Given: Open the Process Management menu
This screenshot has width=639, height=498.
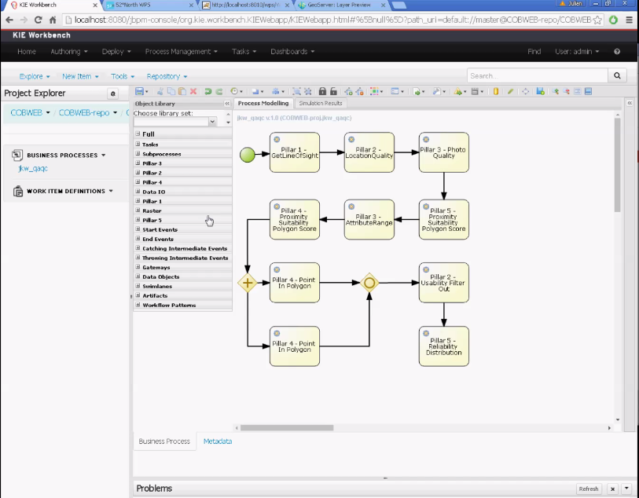Looking at the screenshot, I should click(x=182, y=51).
